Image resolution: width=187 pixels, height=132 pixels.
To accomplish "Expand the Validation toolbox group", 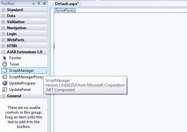I will [x=3, y=22].
